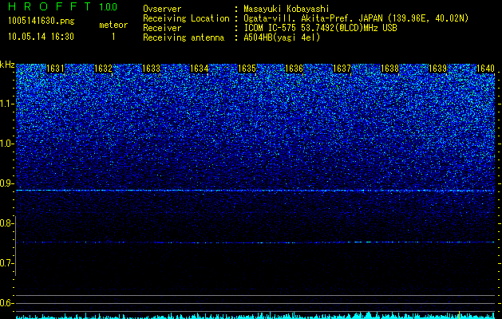Image resolution: width=502 pixels, height=319 pixels.
Task: Click the observer name Masayuki Kobayashi
Action: point(287,10)
